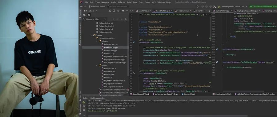Open the Navigate menu
The image size is (277, 117).
tap(105, 2)
